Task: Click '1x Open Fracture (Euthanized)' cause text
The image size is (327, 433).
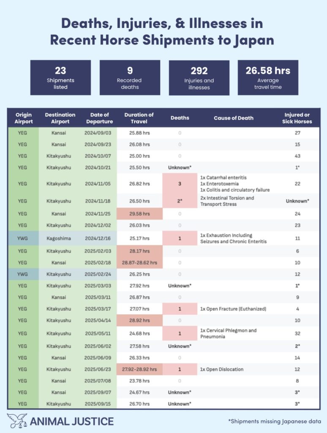Action: click(x=233, y=309)
